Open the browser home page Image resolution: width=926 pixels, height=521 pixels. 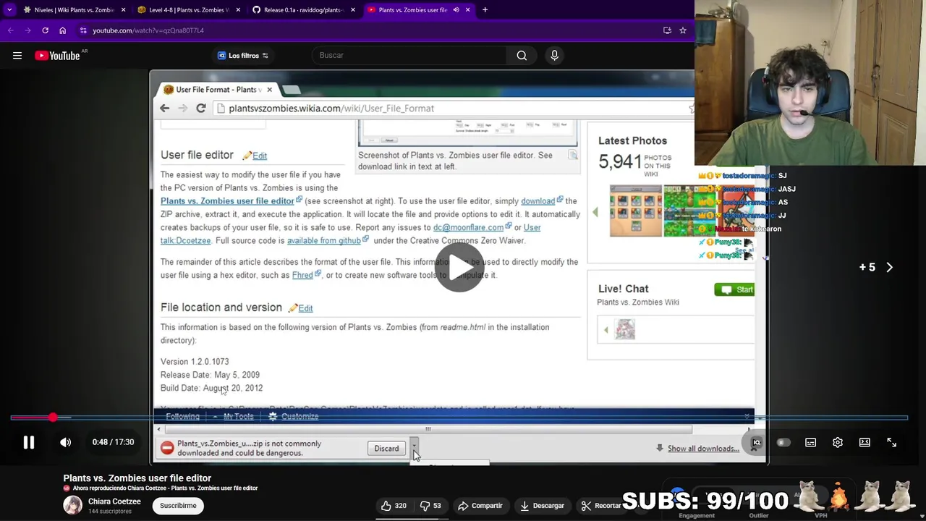click(62, 30)
